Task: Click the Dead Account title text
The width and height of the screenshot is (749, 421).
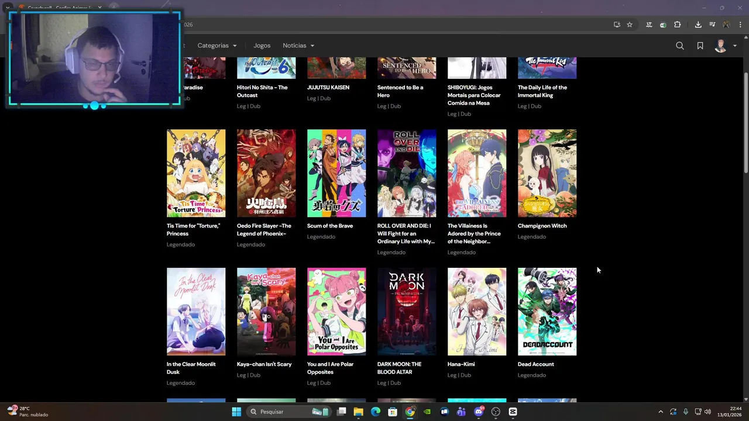Action: click(536, 364)
